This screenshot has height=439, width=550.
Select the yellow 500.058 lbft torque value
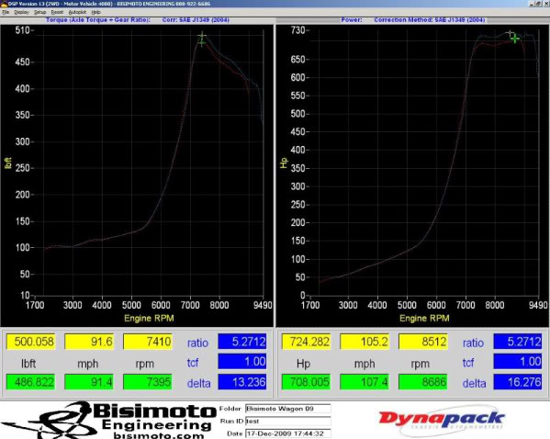pos(31,342)
